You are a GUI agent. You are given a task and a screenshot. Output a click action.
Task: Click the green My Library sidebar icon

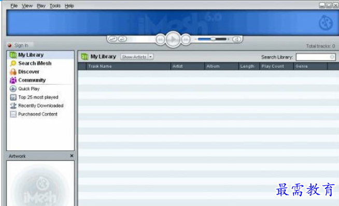tap(13, 55)
